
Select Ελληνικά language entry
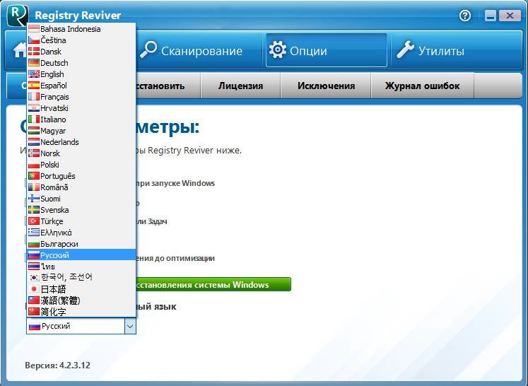tap(81, 233)
